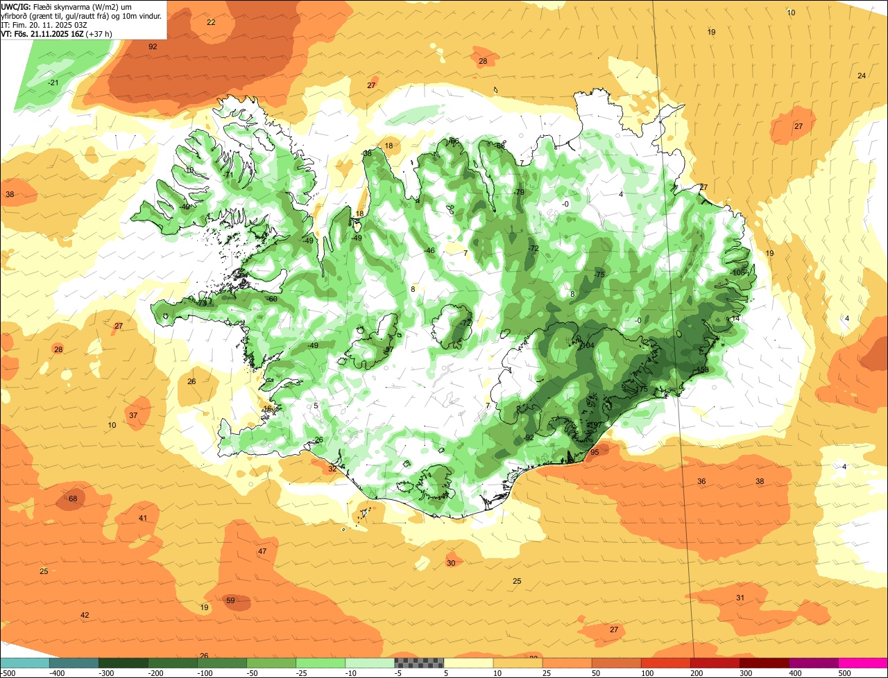Click the '31' value in the lower right
888x678 pixels.
(740, 598)
